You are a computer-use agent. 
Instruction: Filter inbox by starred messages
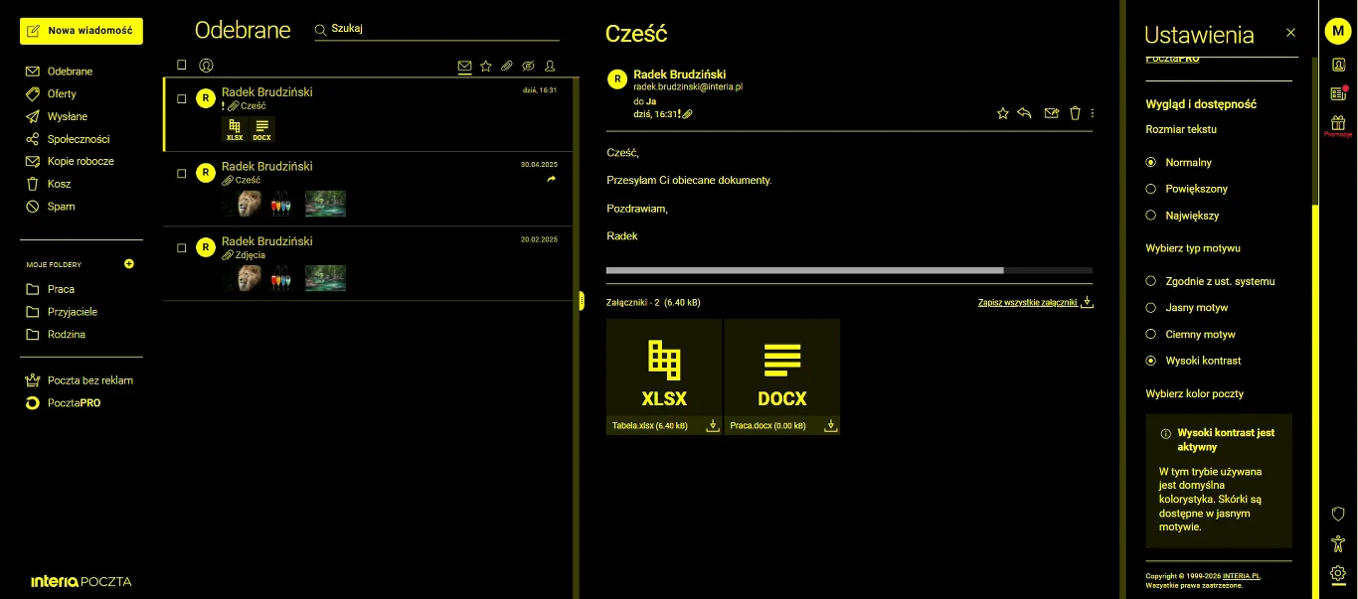[486, 66]
